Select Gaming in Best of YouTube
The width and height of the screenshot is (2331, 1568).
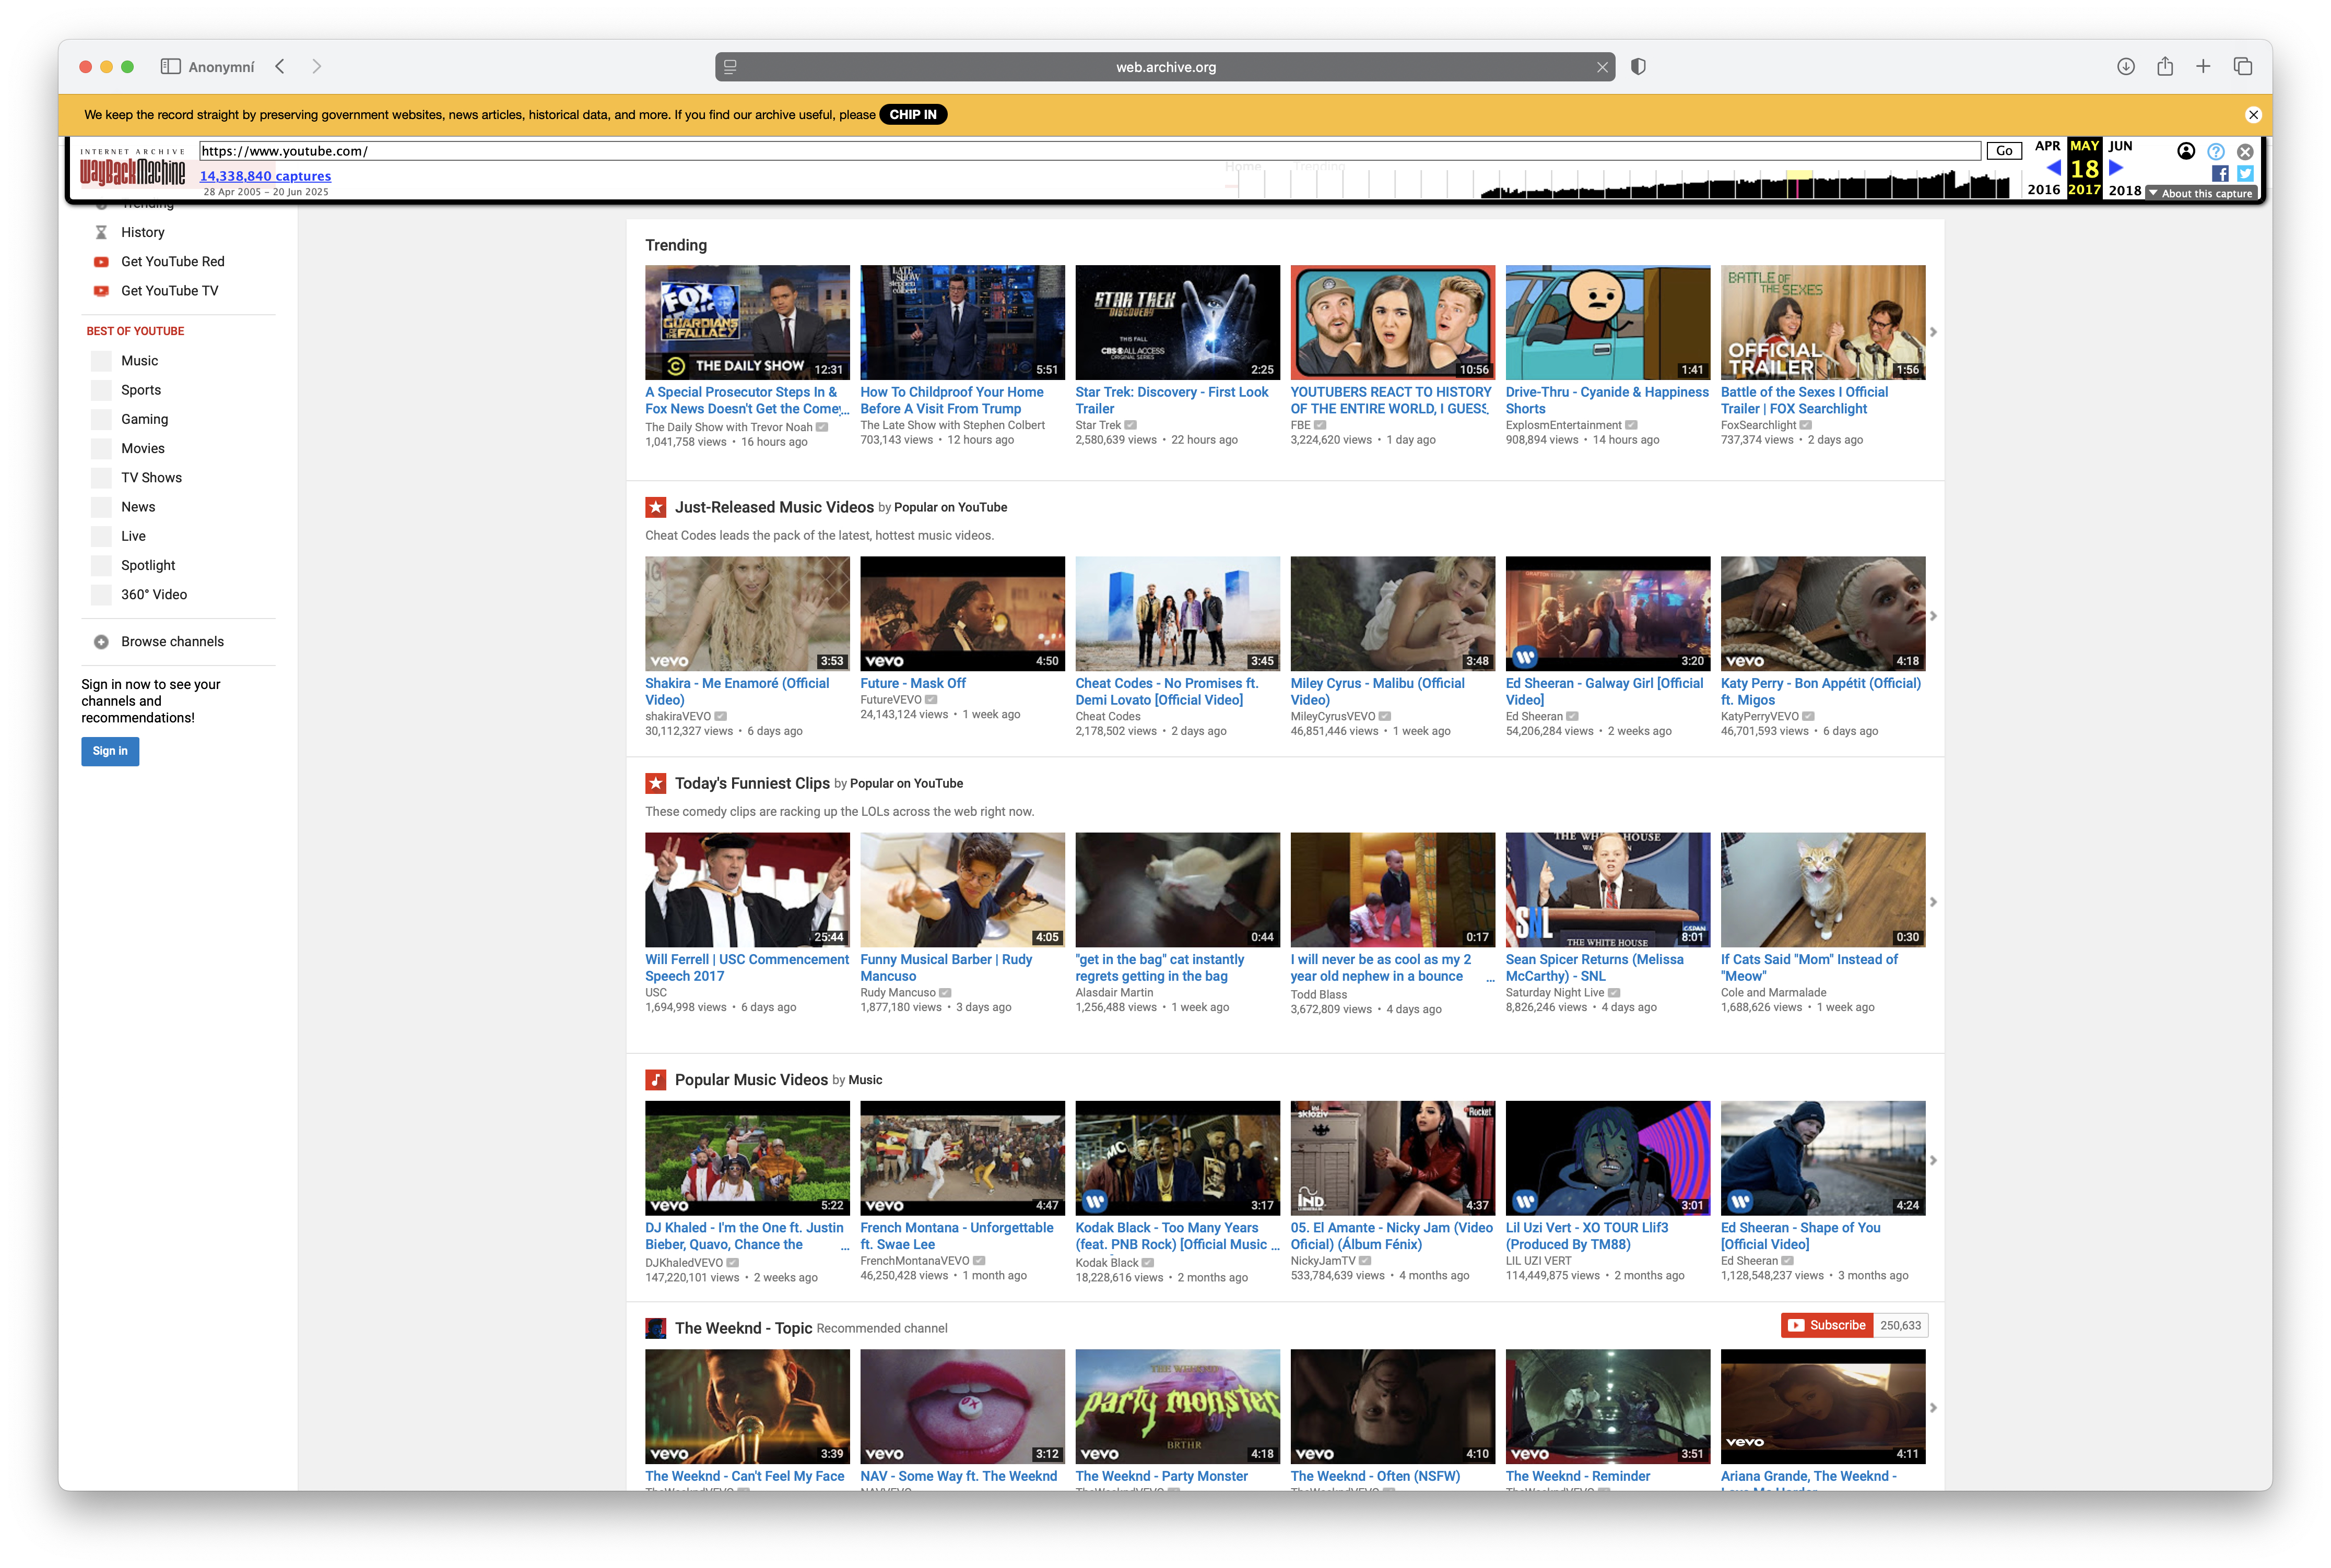click(144, 419)
